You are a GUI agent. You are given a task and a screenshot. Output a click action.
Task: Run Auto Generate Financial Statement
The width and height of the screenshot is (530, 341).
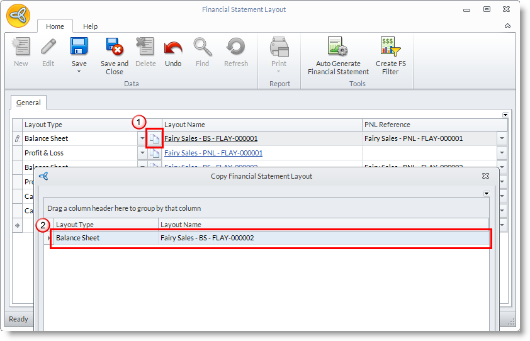click(x=339, y=56)
